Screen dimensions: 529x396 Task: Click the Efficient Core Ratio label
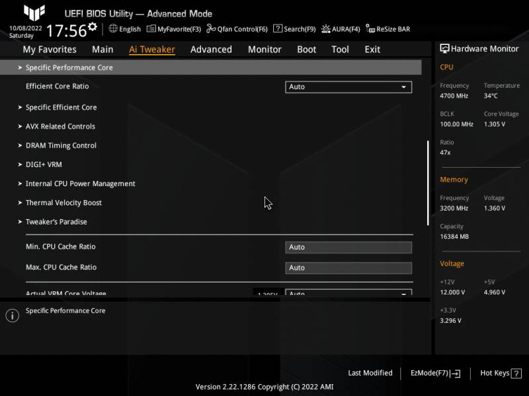(58, 86)
